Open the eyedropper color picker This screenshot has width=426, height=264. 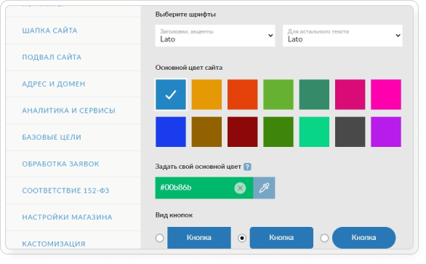pyautogui.click(x=264, y=188)
